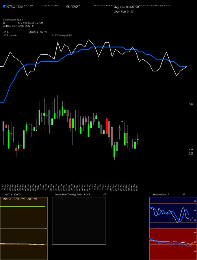Click the 'SI 14/3: 31.72 / 41.23' value
This screenshot has height=260, width=197.
tap(31, 23)
